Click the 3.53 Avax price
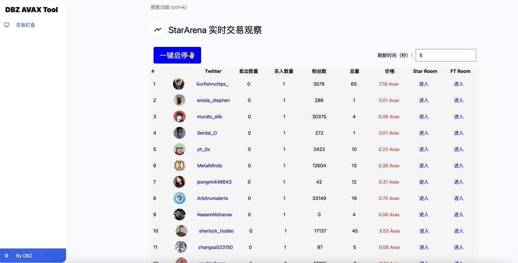Image resolution: width=518 pixels, height=263 pixels. 390,231
